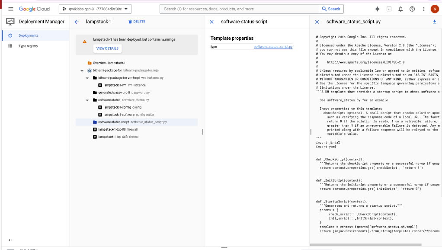Click the lampstack-1-tcp-80 firewall icon

95,129
